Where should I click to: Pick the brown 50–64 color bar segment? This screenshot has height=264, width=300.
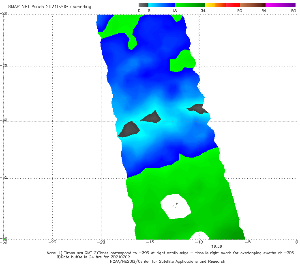253,5
